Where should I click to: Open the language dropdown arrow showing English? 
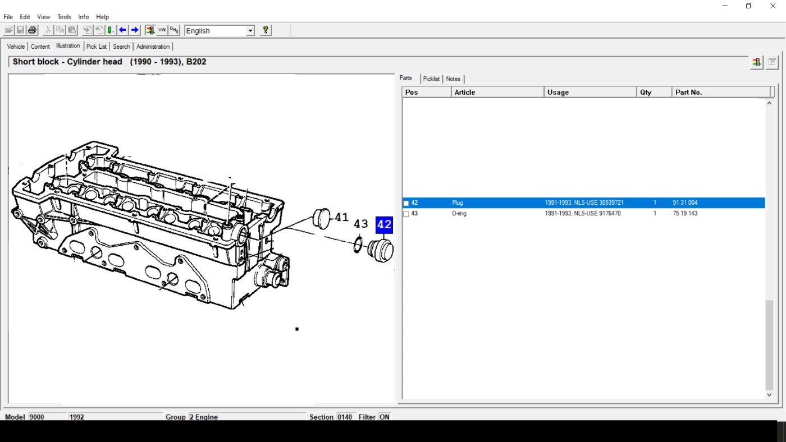pos(250,31)
